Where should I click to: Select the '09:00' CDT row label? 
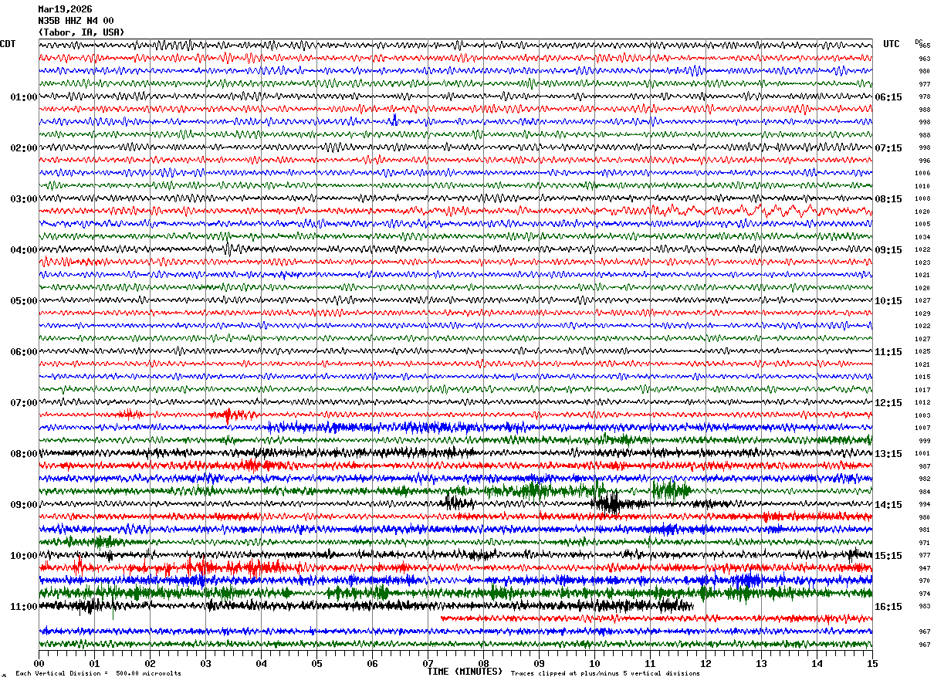(24, 505)
